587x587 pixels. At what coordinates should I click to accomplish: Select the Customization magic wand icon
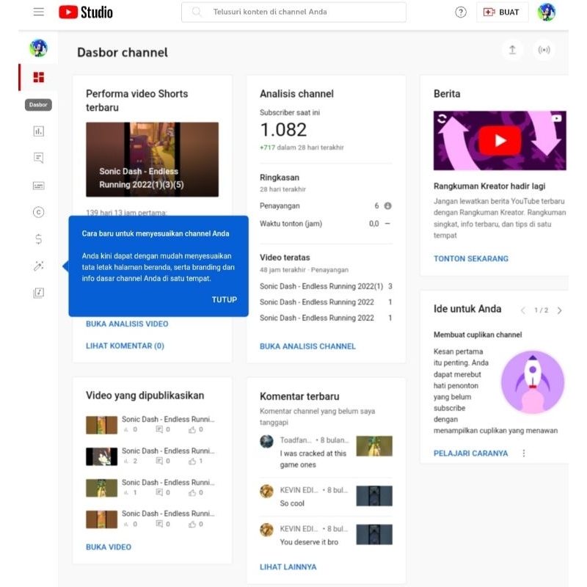(x=38, y=266)
